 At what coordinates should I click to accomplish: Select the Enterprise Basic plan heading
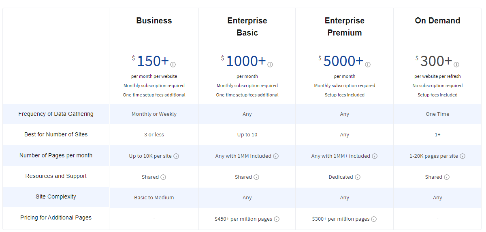click(x=247, y=27)
